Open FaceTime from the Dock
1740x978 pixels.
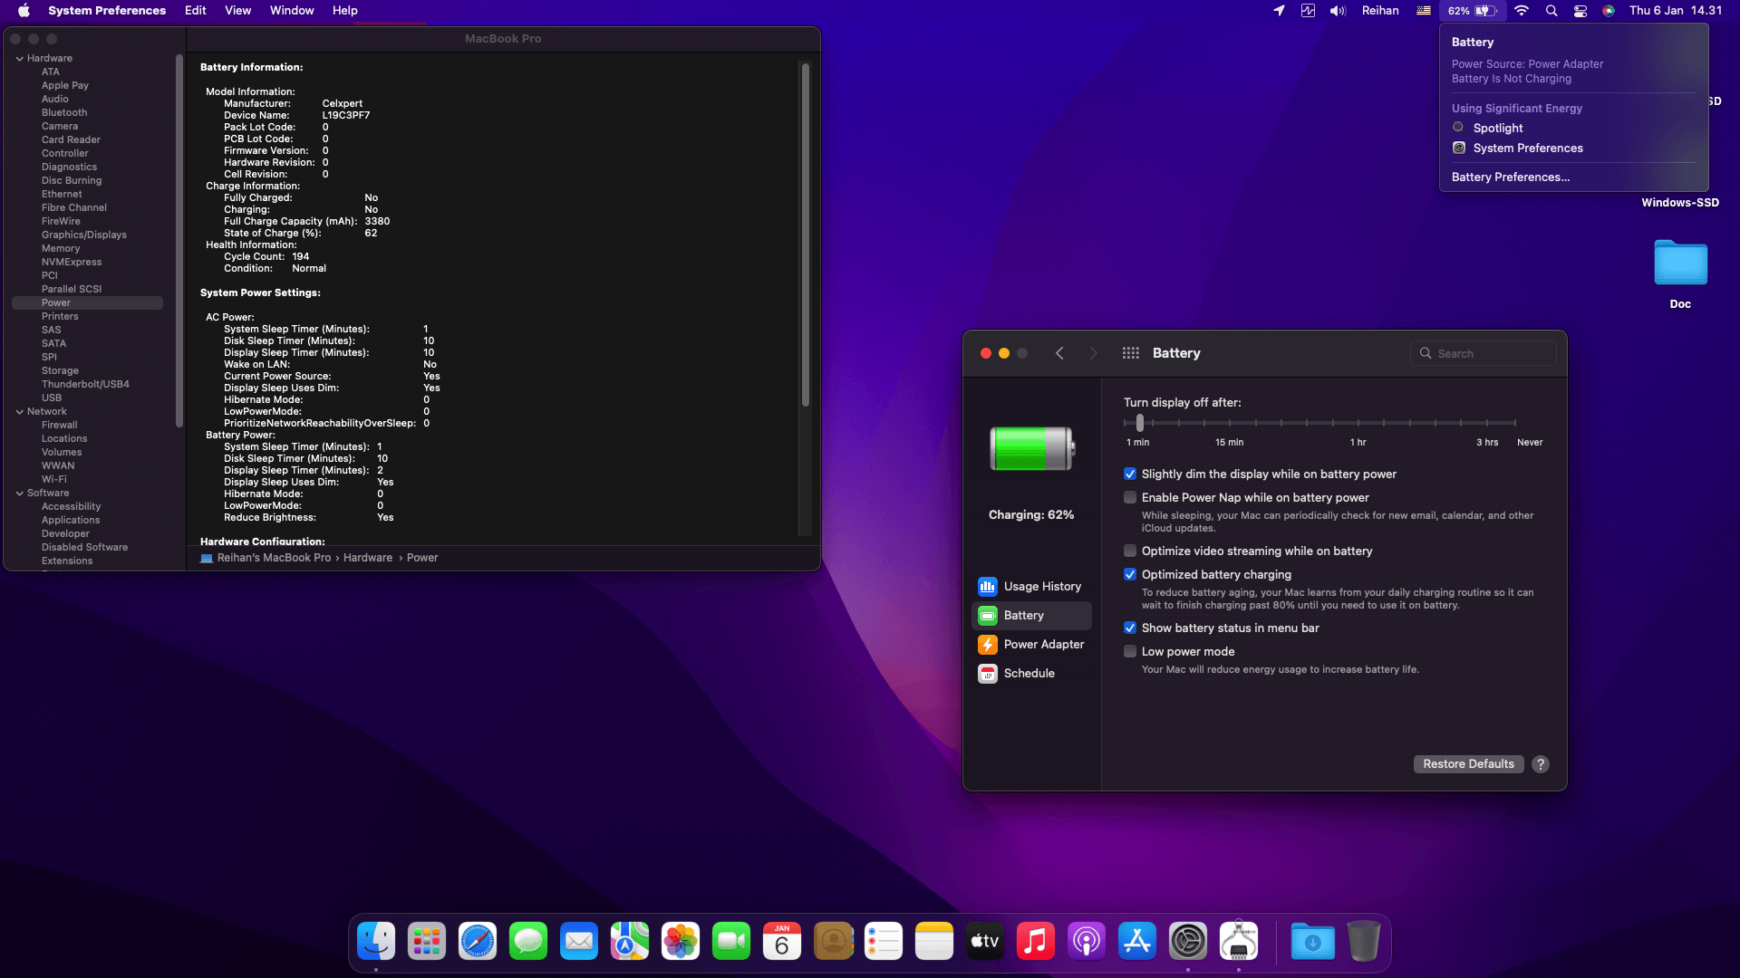731,942
